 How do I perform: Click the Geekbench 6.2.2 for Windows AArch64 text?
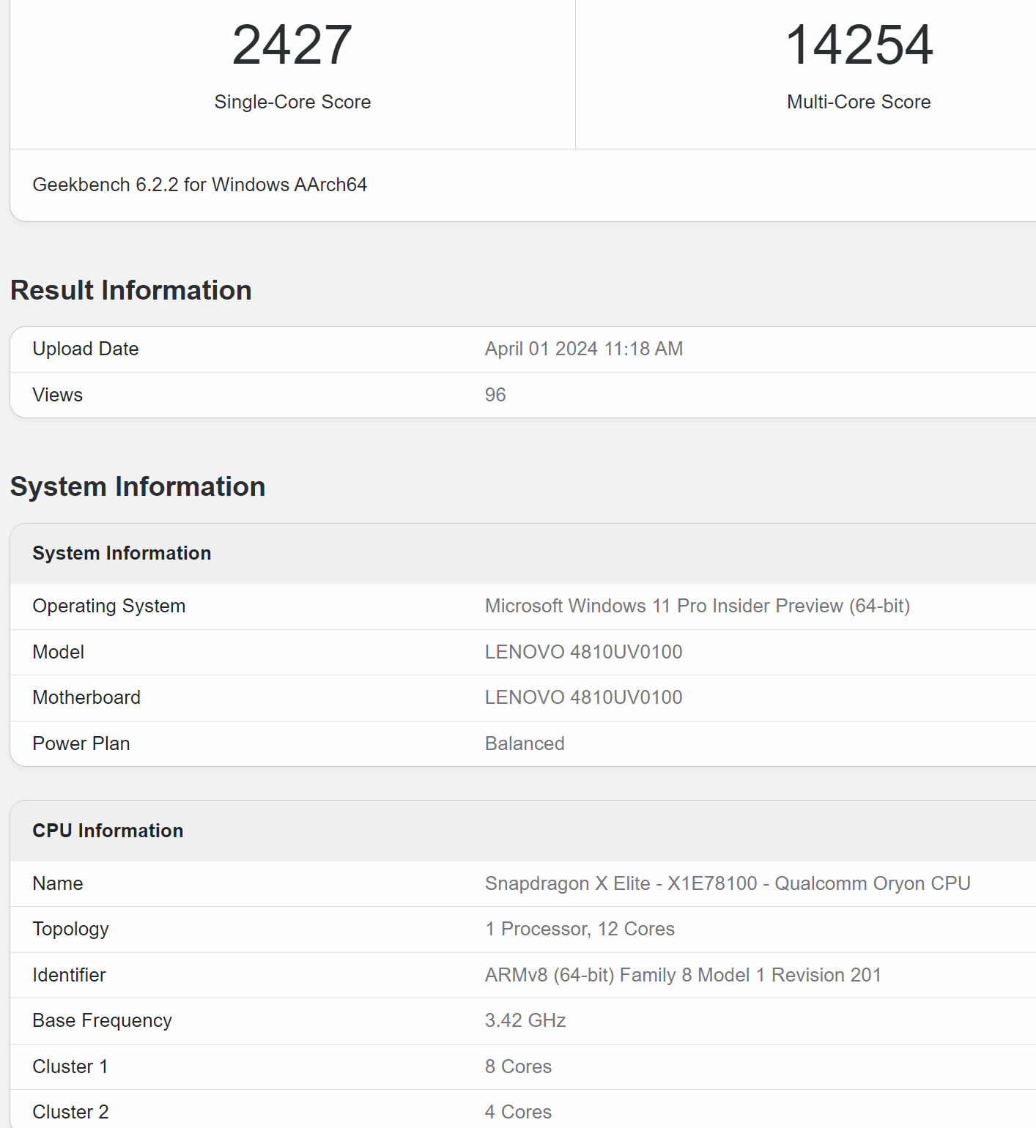point(199,185)
